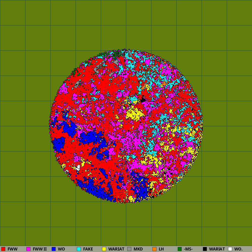Choose the orange LH color swatch
Image resolution: width=252 pixels, height=252 pixels.
pos(154,249)
